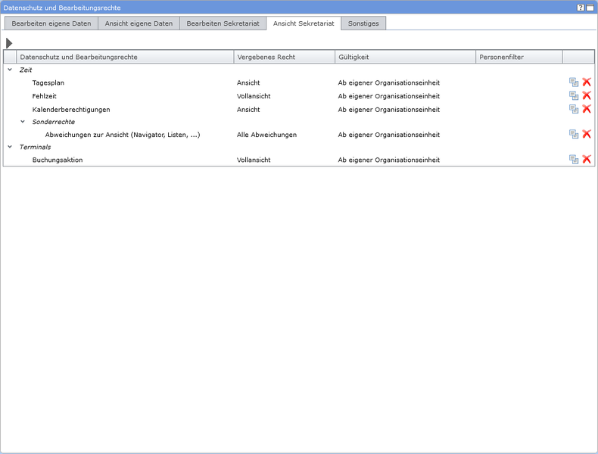Copy the Abweichungen zur Ansicht entry

click(574, 134)
